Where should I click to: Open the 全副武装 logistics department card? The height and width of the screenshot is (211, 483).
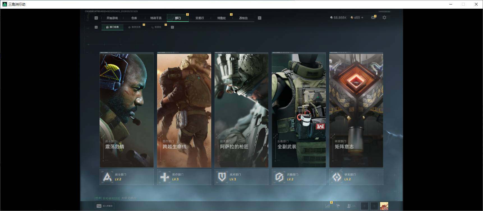coord(299,110)
